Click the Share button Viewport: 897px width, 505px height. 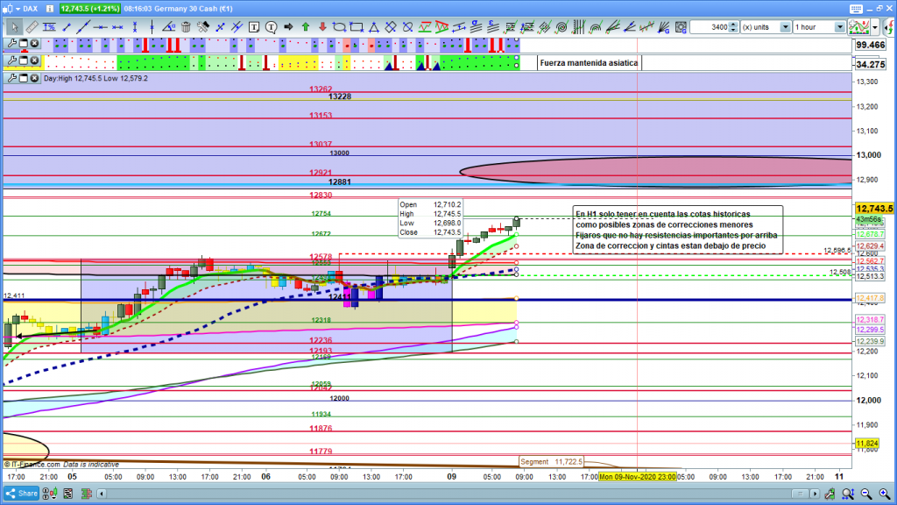tap(22, 494)
